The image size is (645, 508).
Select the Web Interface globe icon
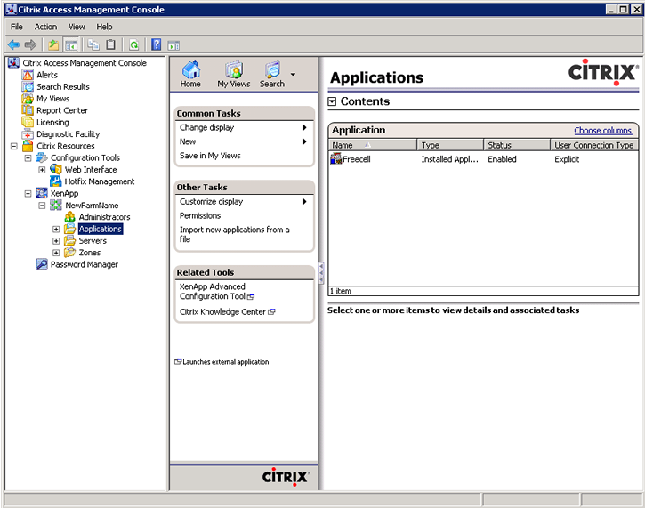pyautogui.click(x=55, y=169)
